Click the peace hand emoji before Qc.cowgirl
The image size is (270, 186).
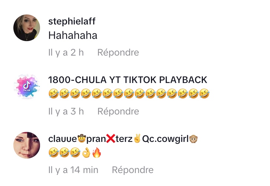pyautogui.click(x=137, y=138)
